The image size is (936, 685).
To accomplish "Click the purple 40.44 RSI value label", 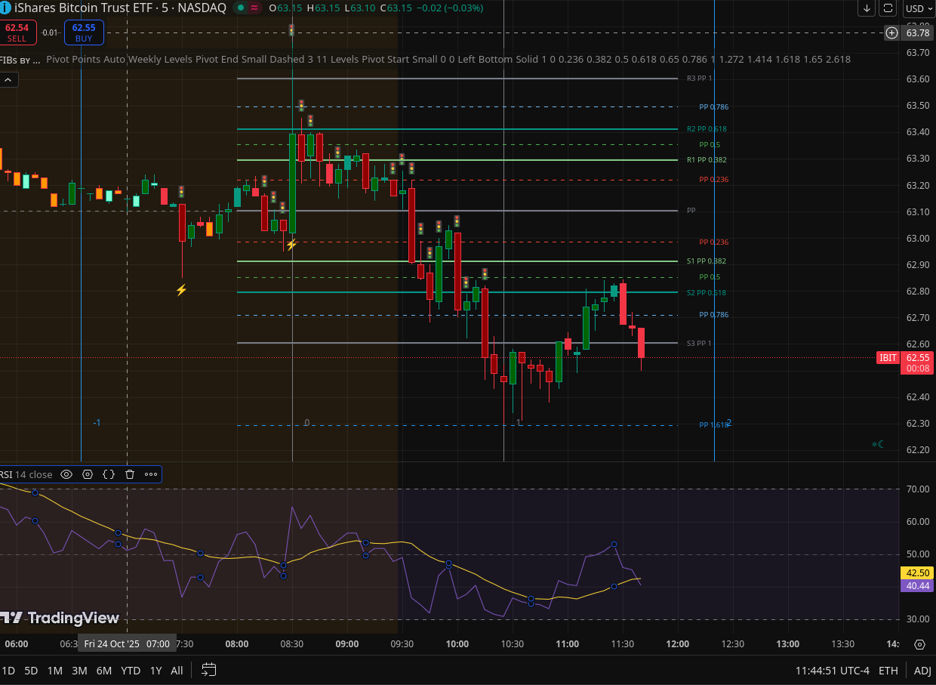I will [917, 585].
